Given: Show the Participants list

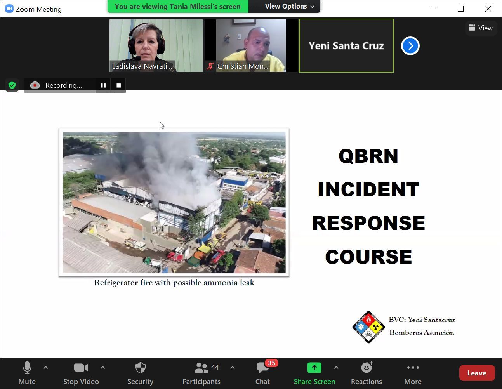Looking at the screenshot, I should pyautogui.click(x=201, y=373).
